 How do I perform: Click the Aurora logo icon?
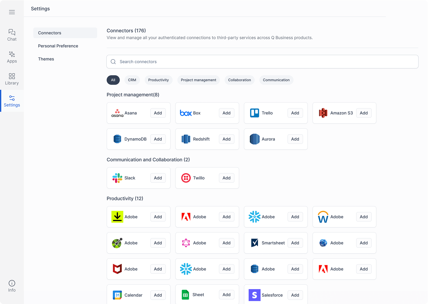(255, 139)
